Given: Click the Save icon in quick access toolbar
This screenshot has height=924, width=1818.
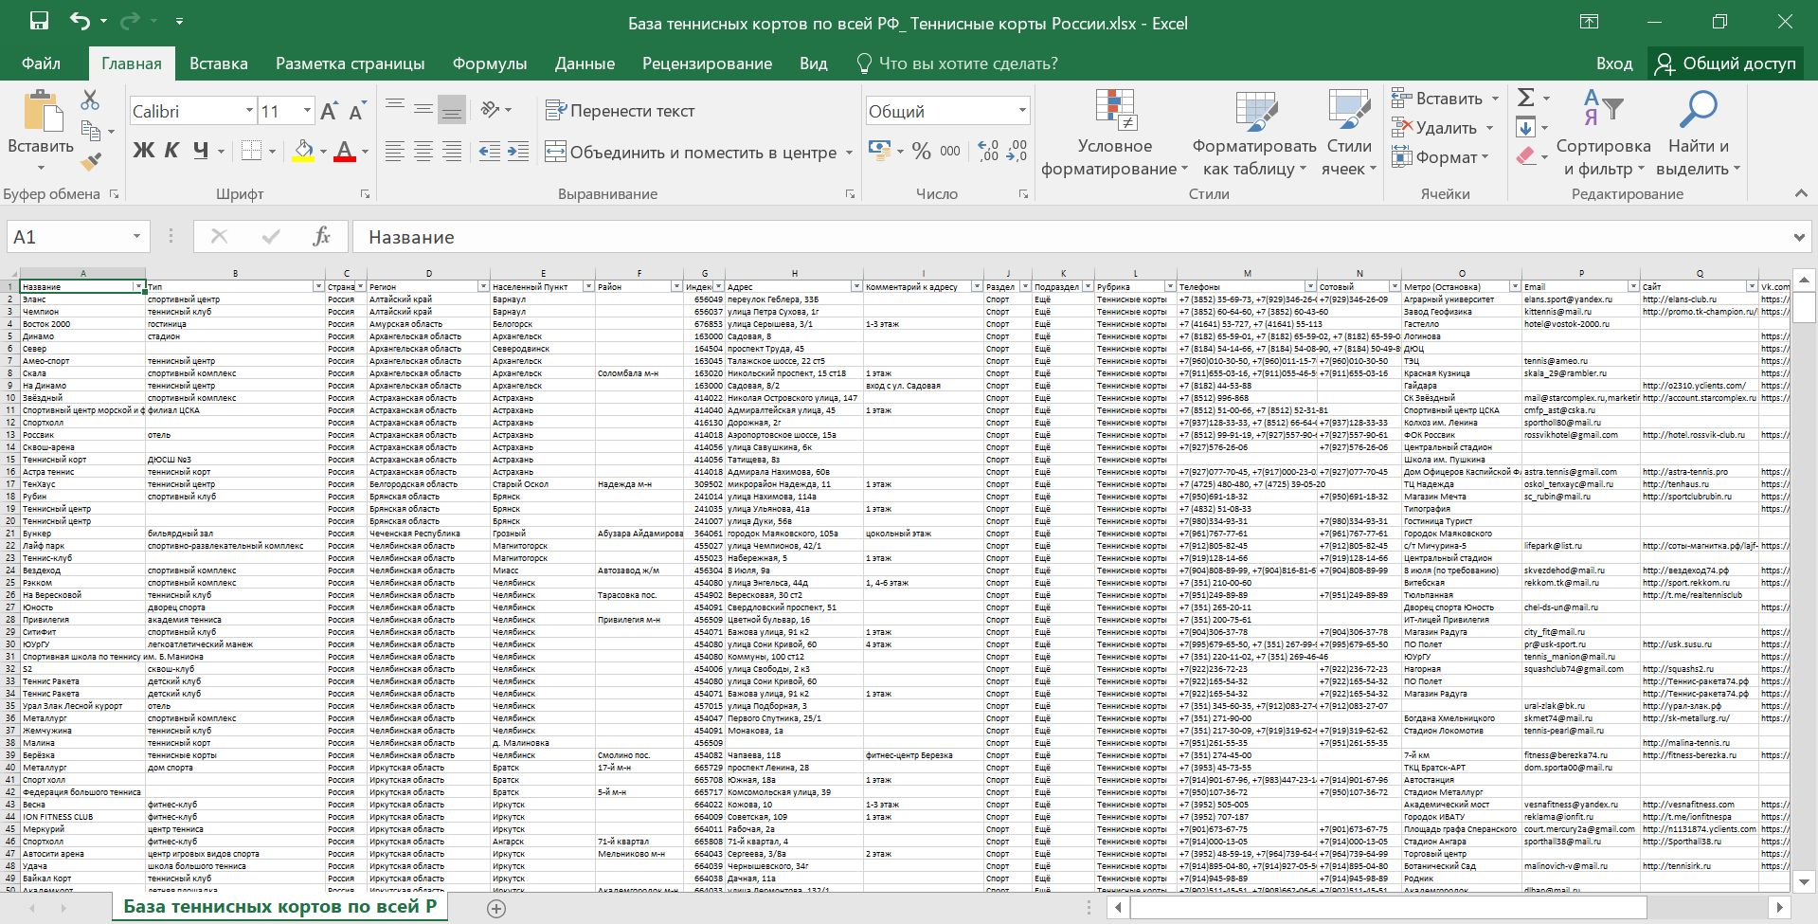Looking at the screenshot, I should pyautogui.click(x=39, y=21).
